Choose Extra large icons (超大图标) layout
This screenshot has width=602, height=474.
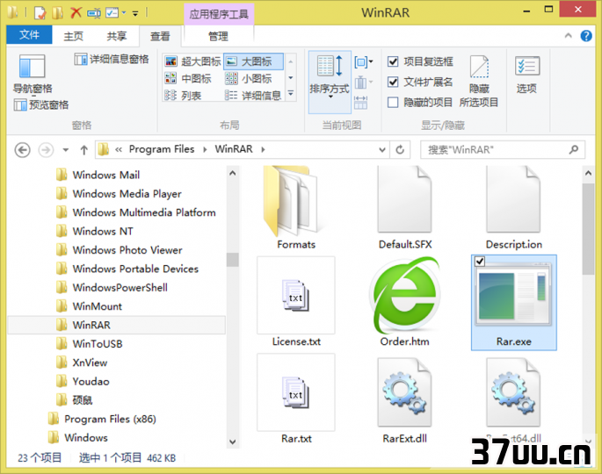(x=192, y=61)
